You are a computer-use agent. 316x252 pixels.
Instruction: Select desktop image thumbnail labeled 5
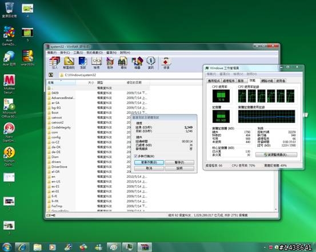point(27,34)
